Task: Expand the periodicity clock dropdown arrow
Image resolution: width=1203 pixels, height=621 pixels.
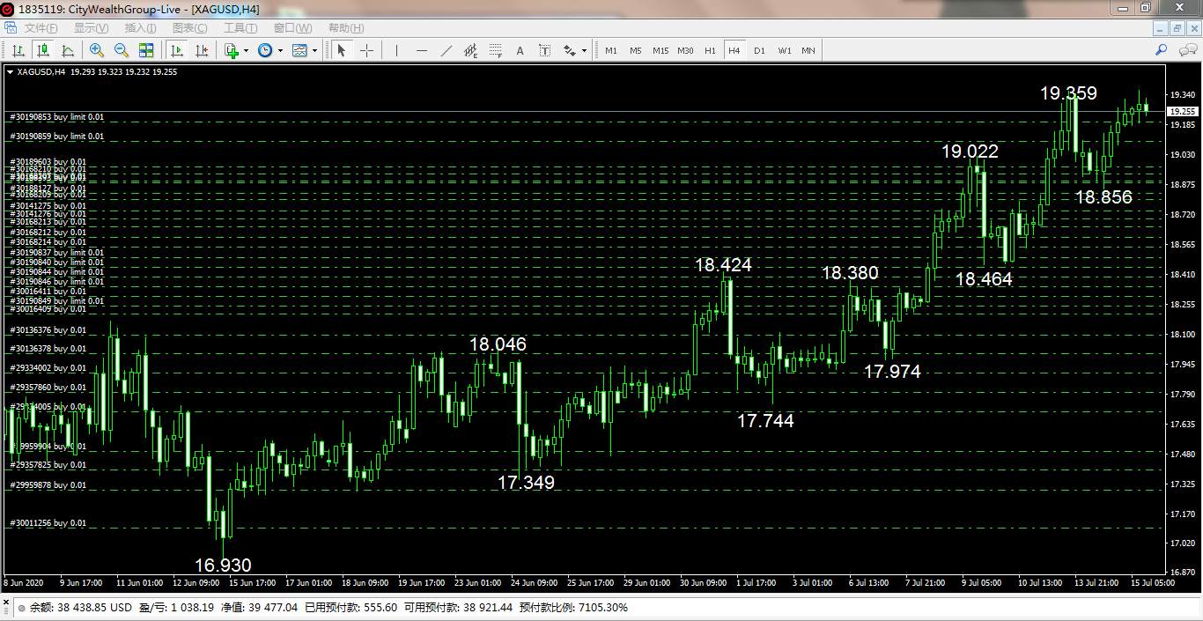Action: (x=280, y=51)
